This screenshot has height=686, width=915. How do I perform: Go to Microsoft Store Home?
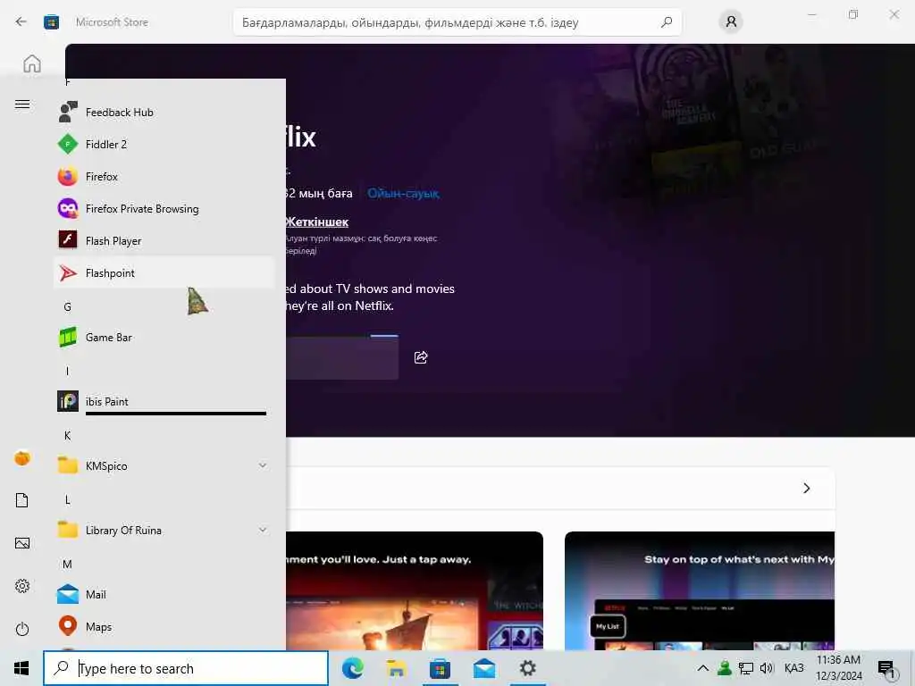coord(32,63)
